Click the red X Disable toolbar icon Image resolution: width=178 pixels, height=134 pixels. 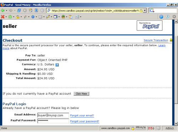(2, 17)
